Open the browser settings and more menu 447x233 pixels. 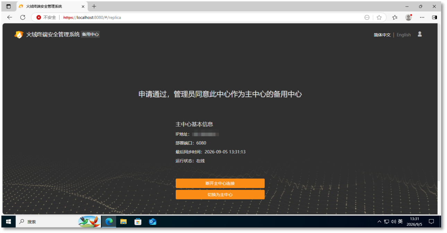422,17
